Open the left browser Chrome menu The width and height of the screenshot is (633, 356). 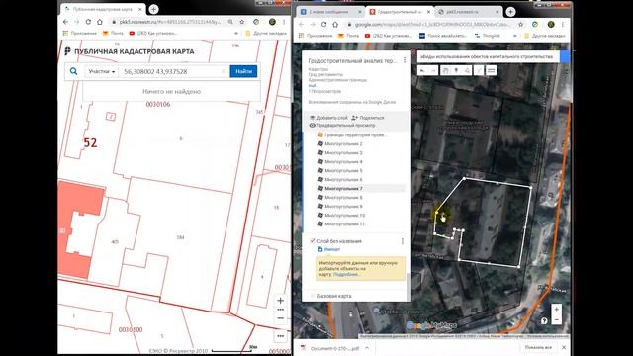tap(284, 22)
